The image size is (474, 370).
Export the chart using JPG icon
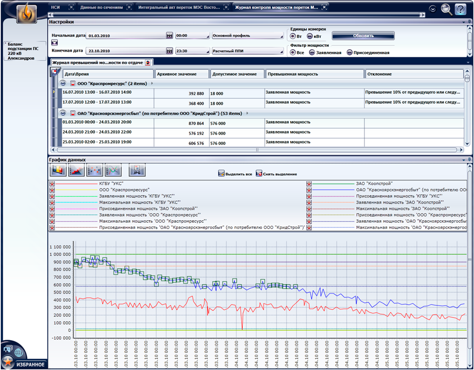137,170
